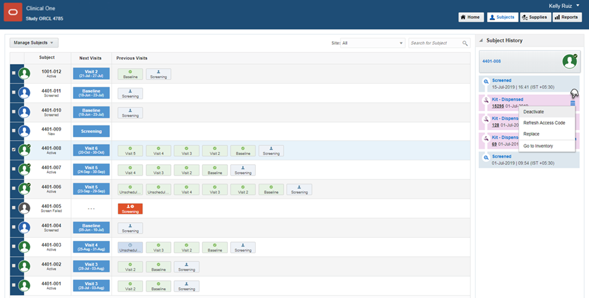The height and width of the screenshot is (298, 589).
Task: Select Deactivate from the kit menu
Action: click(547, 112)
